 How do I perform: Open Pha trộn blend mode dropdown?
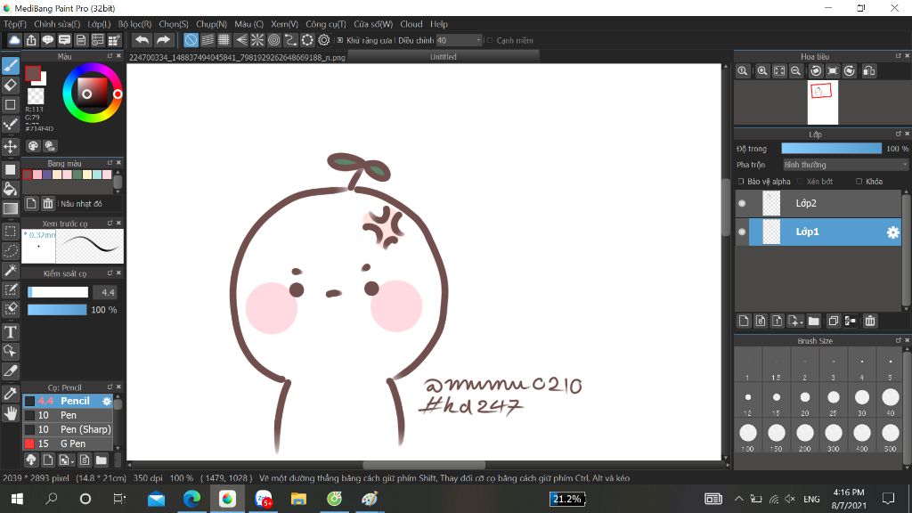point(845,165)
